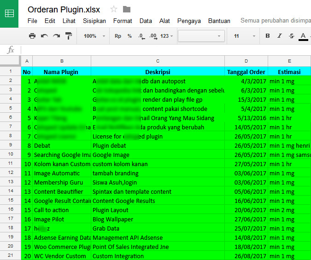Select the Deskripsi header cell

(158, 71)
